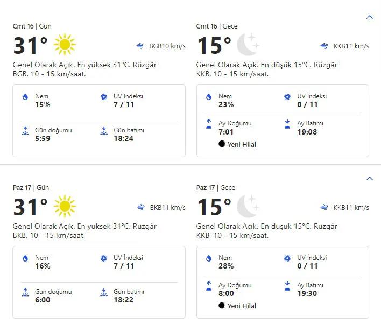Collapse the Cmt 16 forecast section
Image resolution: width=381 pixels, height=324 pixels.
(x=369, y=17)
